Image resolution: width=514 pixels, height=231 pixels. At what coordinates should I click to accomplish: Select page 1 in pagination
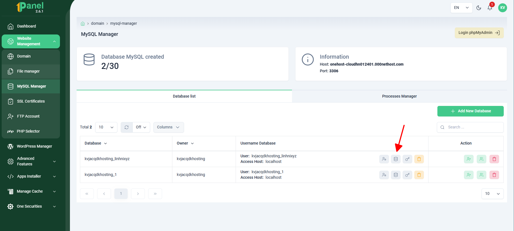pyautogui.click(x=121, y=194)
